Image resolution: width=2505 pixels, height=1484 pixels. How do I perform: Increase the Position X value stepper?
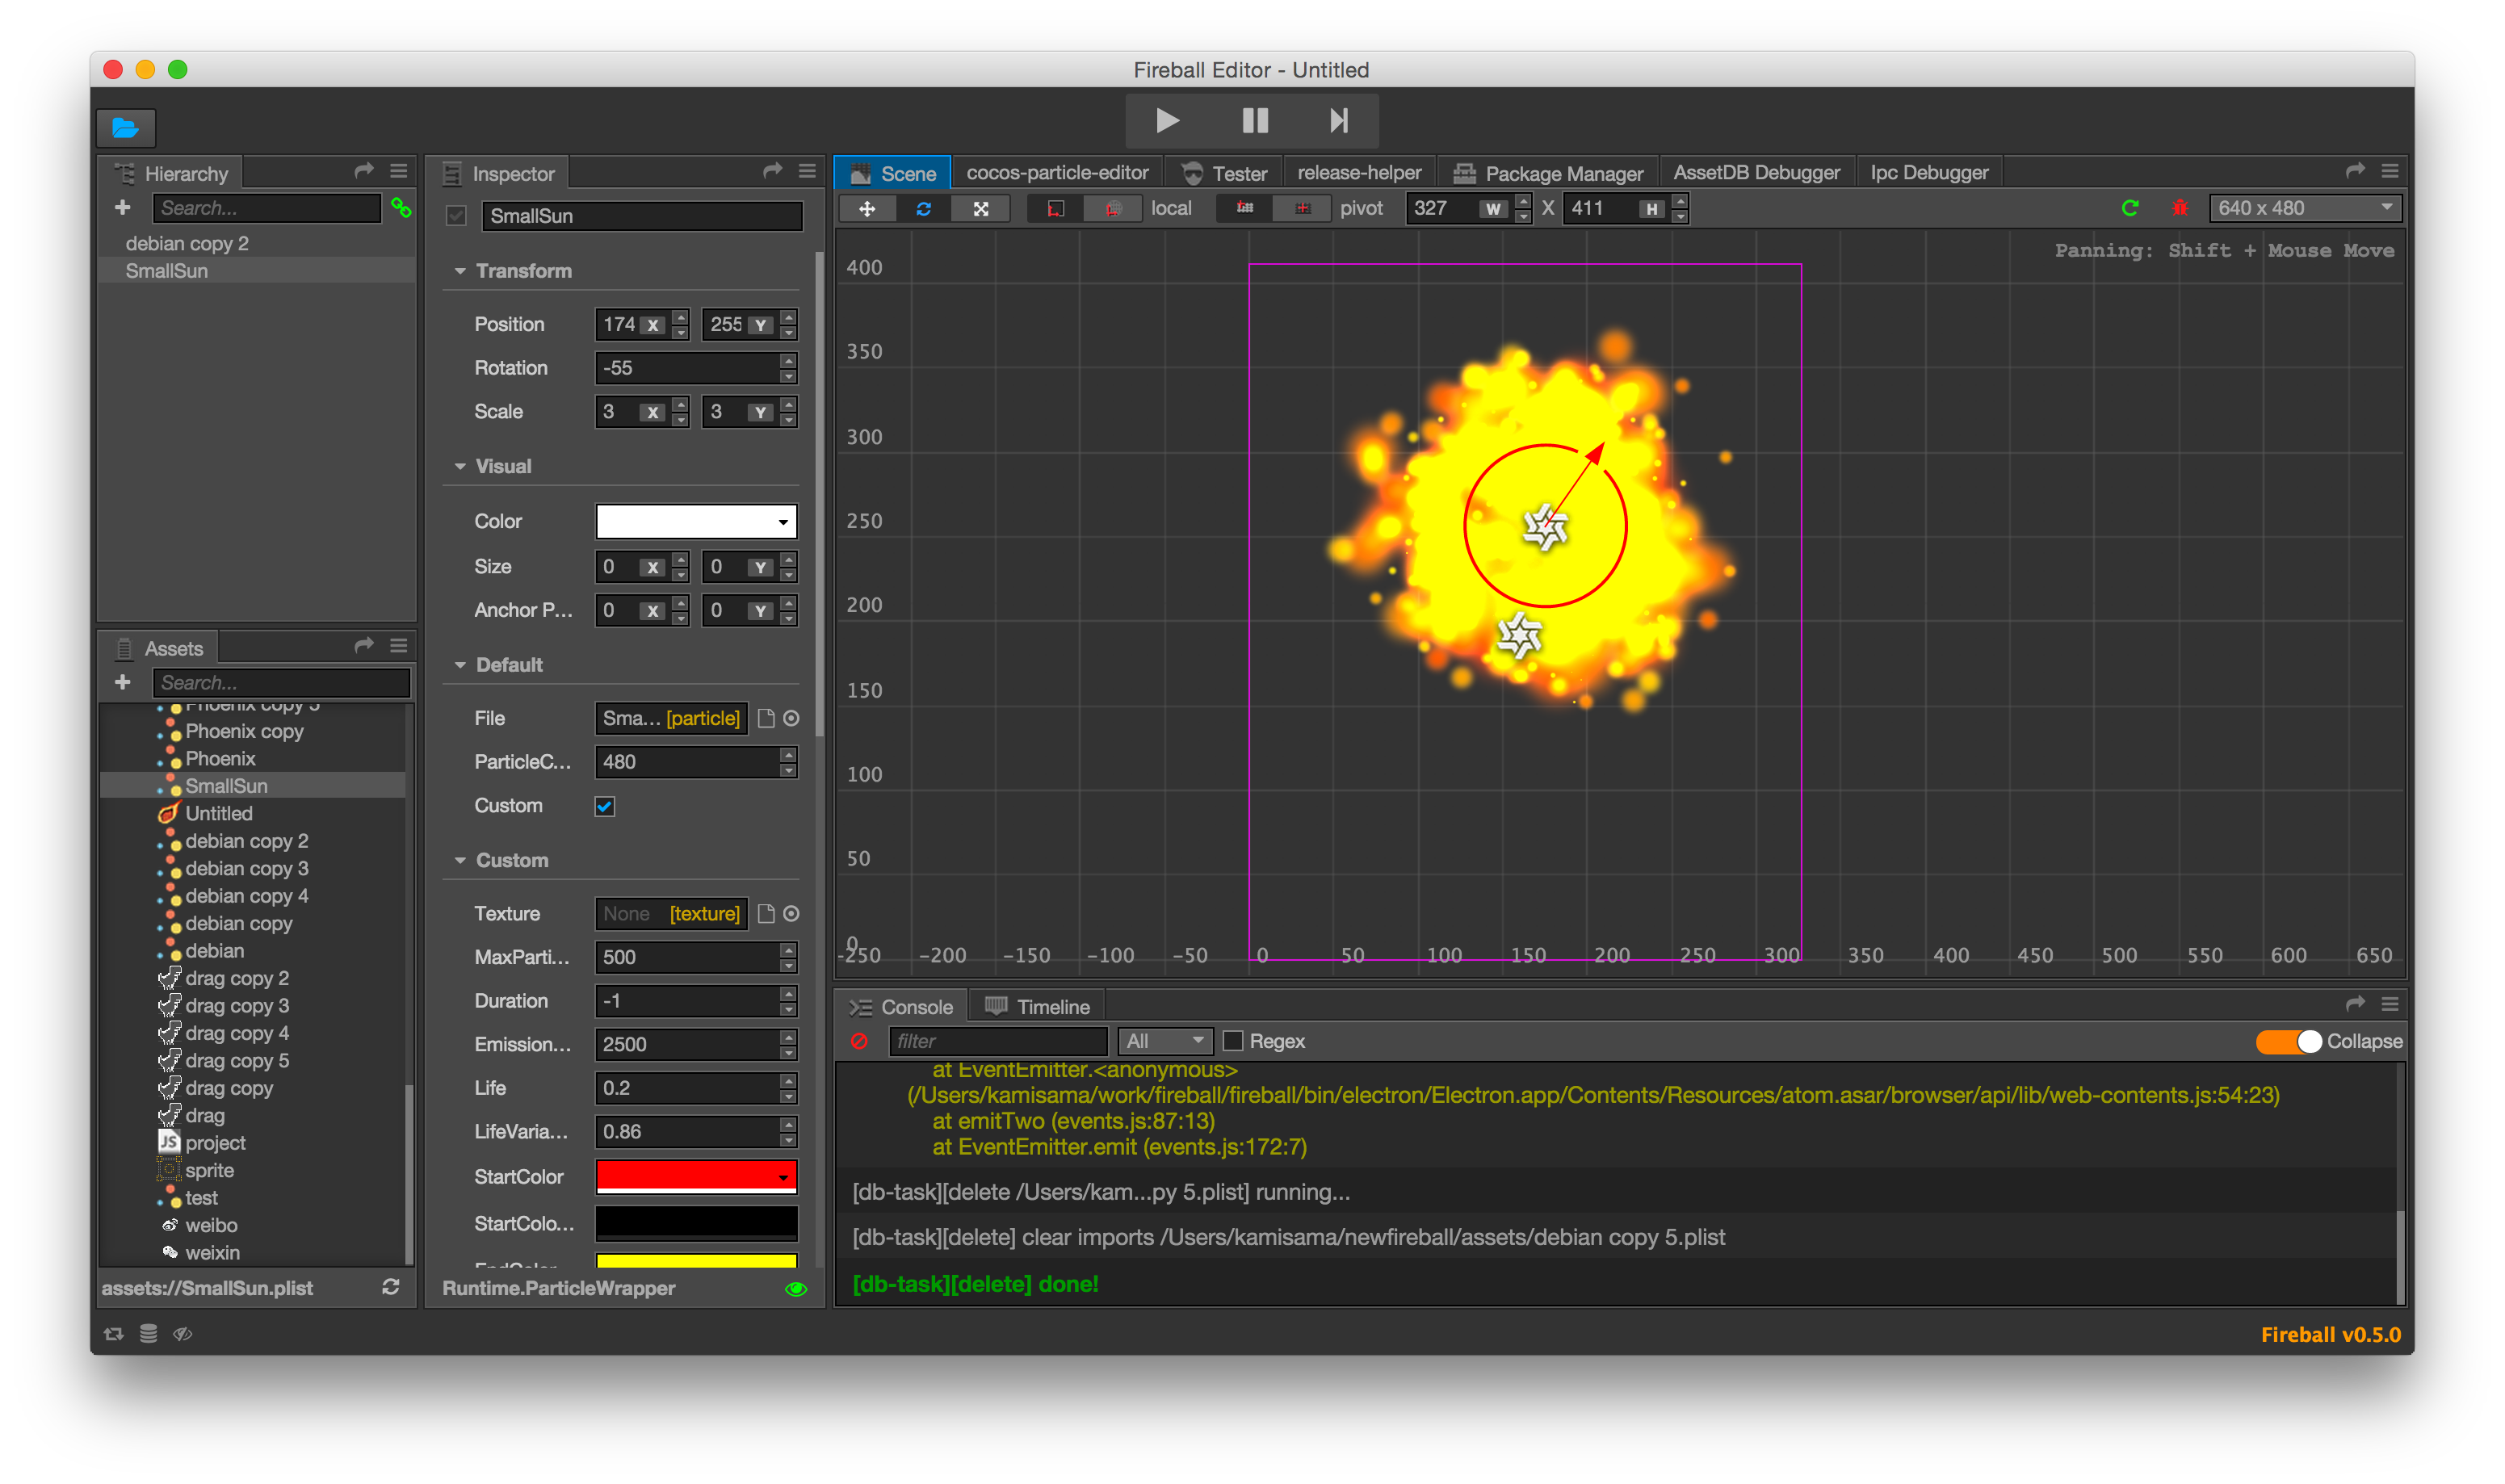(681, 317)
